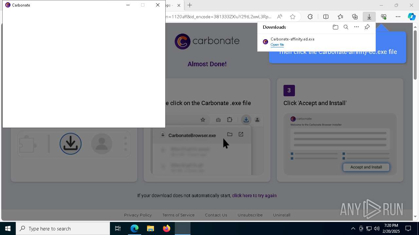Open Browser essentials heart icon
419x235 pixels.
384,17
